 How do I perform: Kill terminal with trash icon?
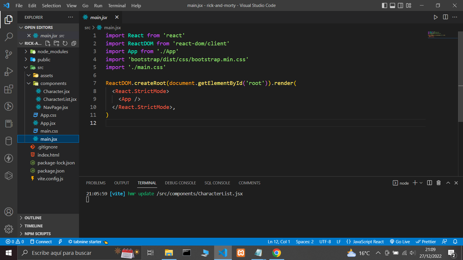[x=439, y=183]
